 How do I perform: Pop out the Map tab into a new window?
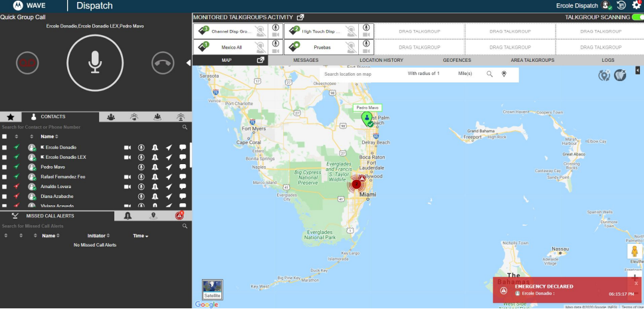[x=261, y=60]
